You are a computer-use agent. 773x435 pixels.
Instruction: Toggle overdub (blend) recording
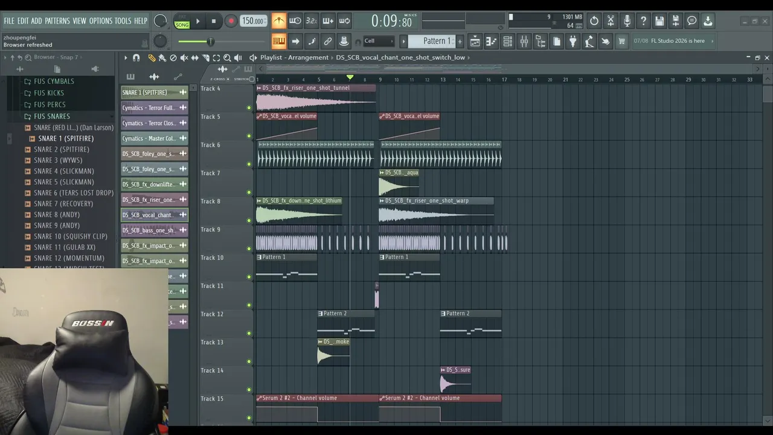click(x=328, y=21)
